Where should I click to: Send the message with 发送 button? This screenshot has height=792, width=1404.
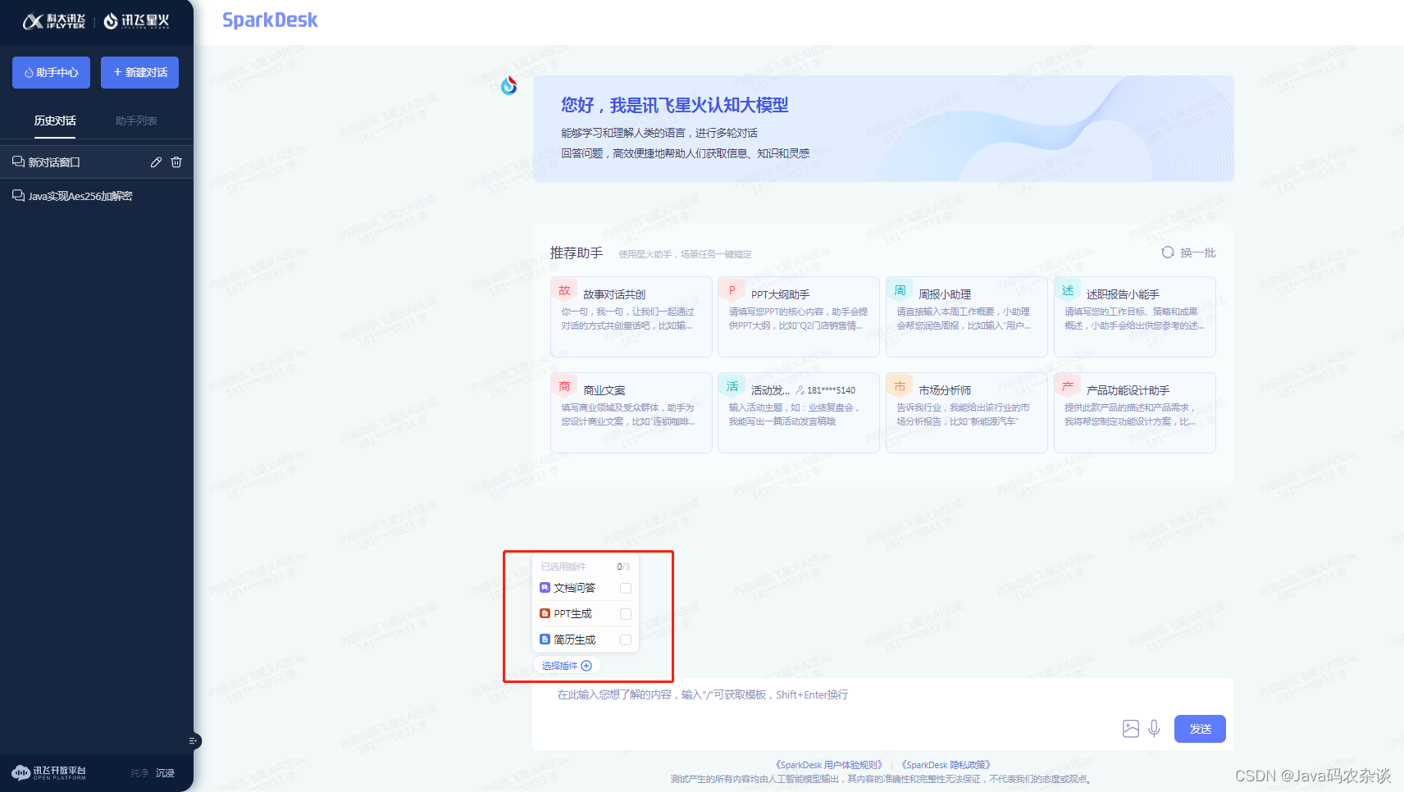[x=1200, y=729]
